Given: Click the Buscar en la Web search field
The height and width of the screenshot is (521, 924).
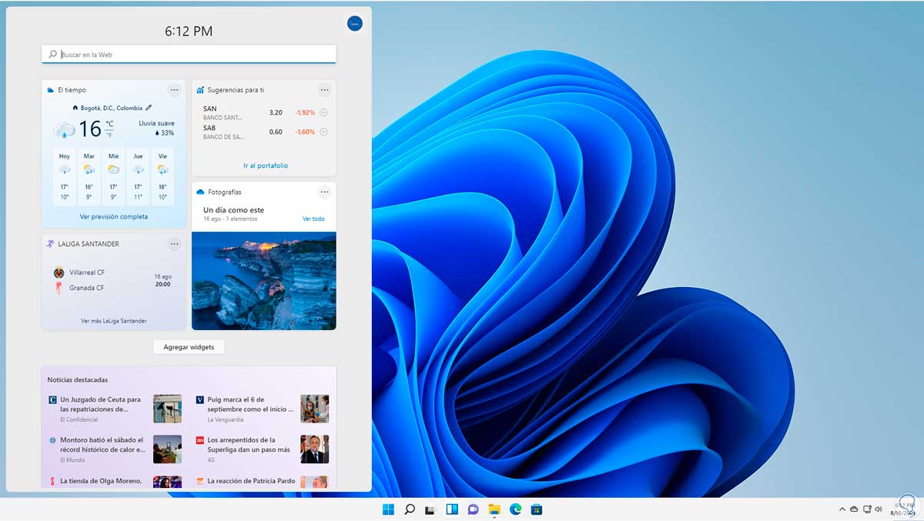Looking at the screenshot, I should click(x=189, y=55).
